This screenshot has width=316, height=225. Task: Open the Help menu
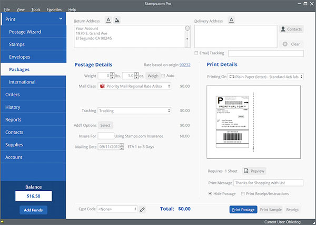(x=72, y=10)
